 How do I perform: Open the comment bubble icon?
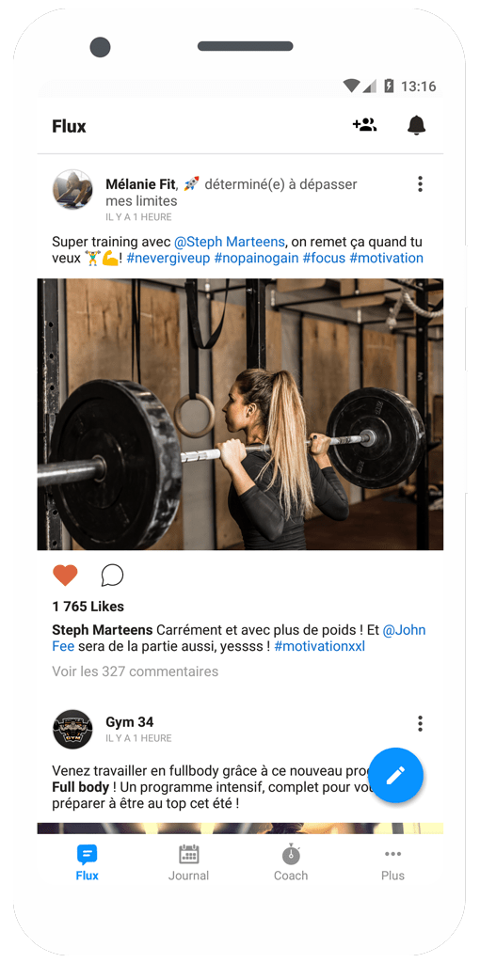pos(113,576)
